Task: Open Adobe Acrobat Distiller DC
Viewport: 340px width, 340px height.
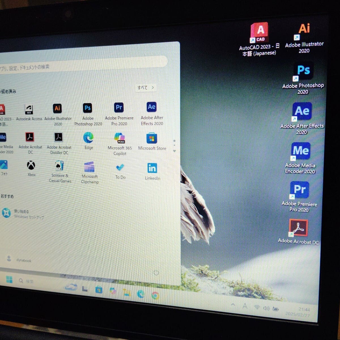Action: 59,144
